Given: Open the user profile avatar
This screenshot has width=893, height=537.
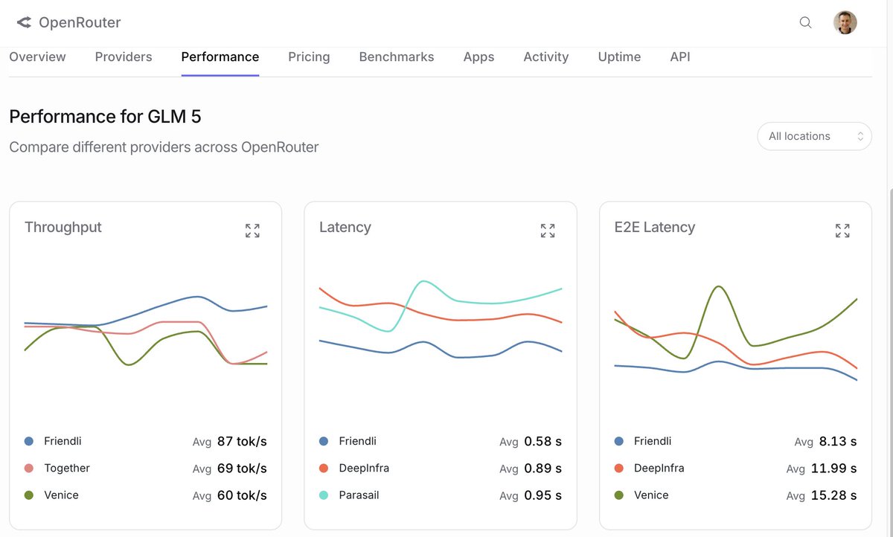Looking at the screenshot, I should pyautogui.click(x=845, y=22).
